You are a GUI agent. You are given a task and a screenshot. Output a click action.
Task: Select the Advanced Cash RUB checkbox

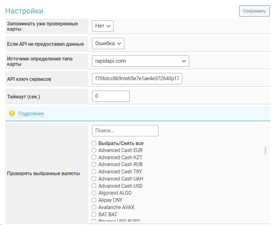pyautogui.click(x=94, y=164)
